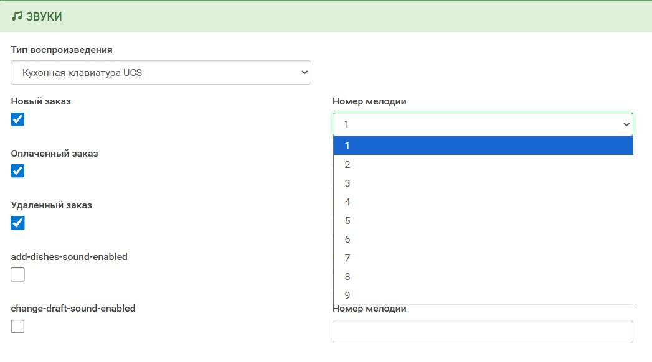Select highlighted option 1 in the melody list
The image size is (652, 362).
(x=483, y=146)
